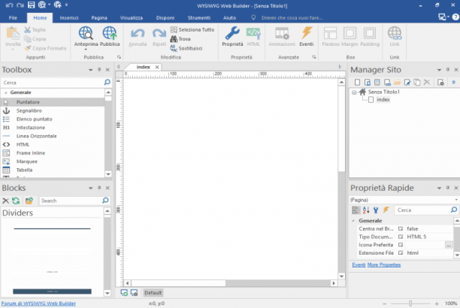This screenshot has width=460, height=308.
Task: Open the Eventi link in Proprietà Rapide
Action: click(359, 265)
